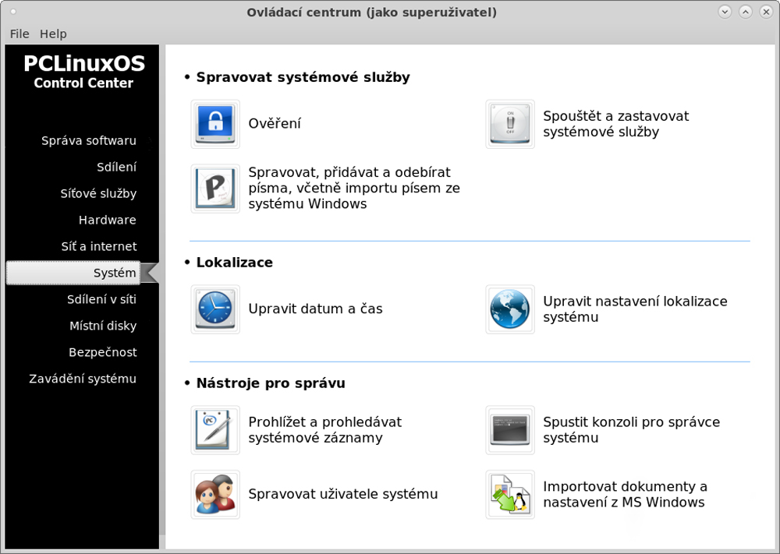Viewport: 780px width, 554px height.
Task: Click the Lokalizace section heading
Action: (234, 263)
